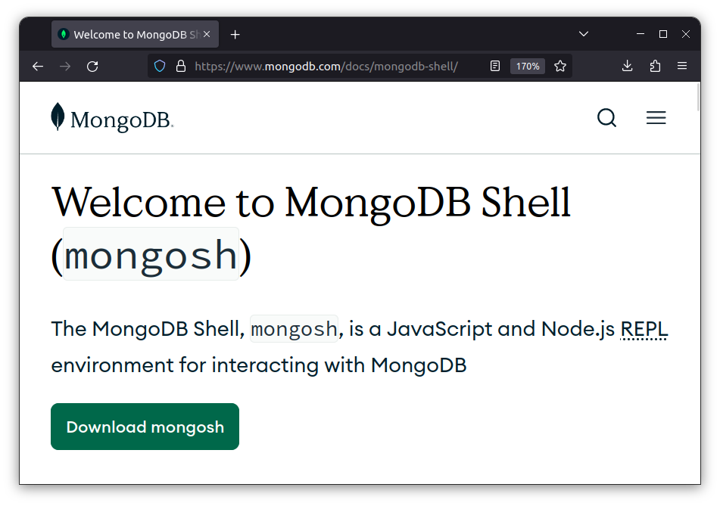Toggle reader view icon in address bar

point(495,67)
